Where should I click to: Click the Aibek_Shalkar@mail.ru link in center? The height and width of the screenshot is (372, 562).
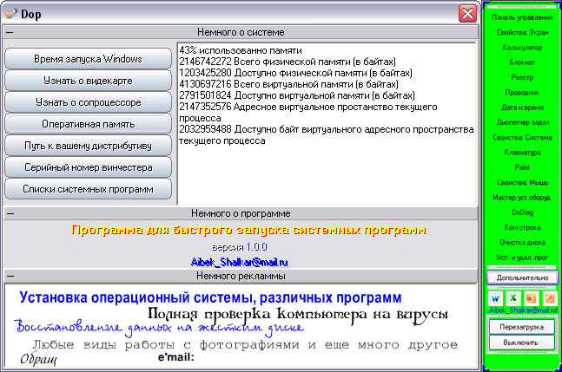[x=240, y=261]
